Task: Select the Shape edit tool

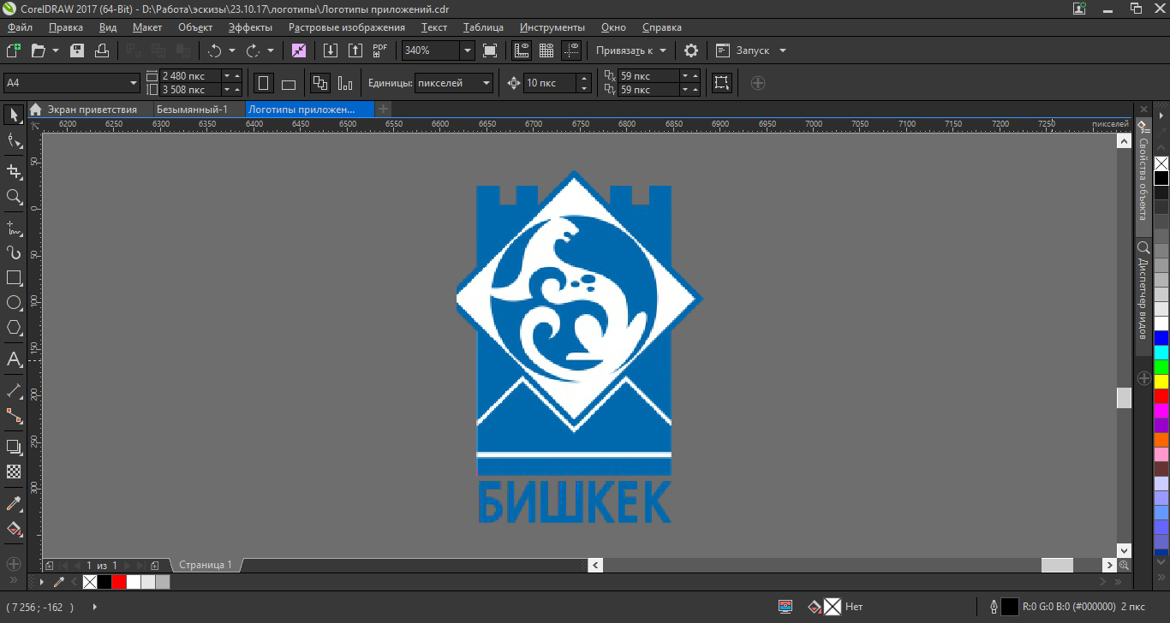Action: (14, 141)
